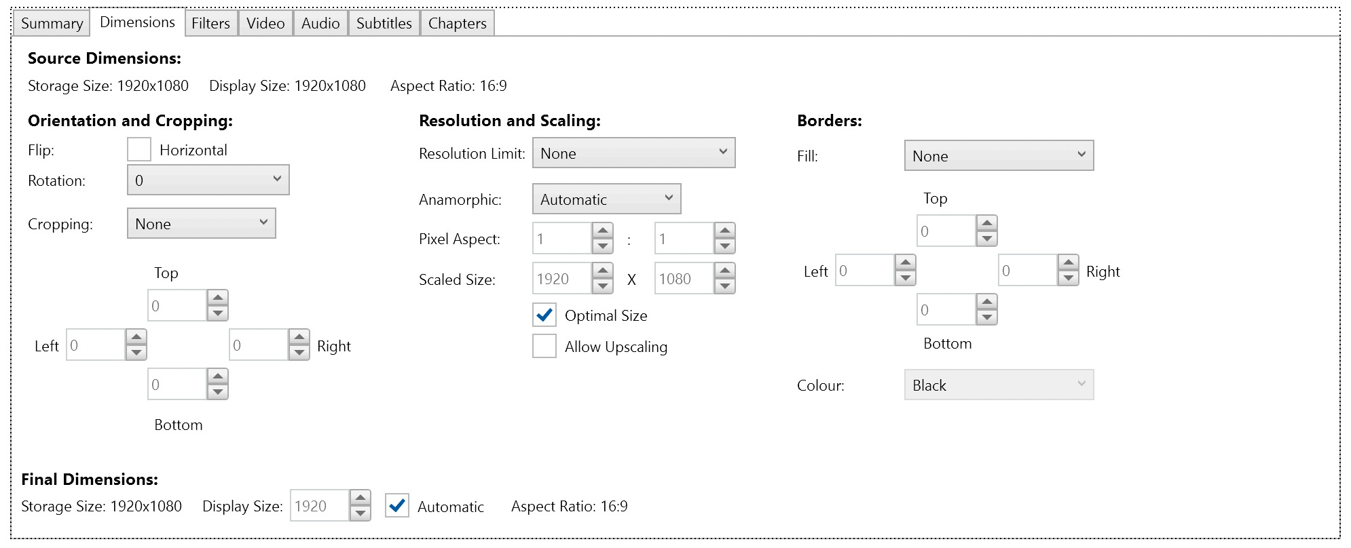The image size is (1351, 548).
Task: Raise the final Display Size with the up arrow
Action: point(360,498)
